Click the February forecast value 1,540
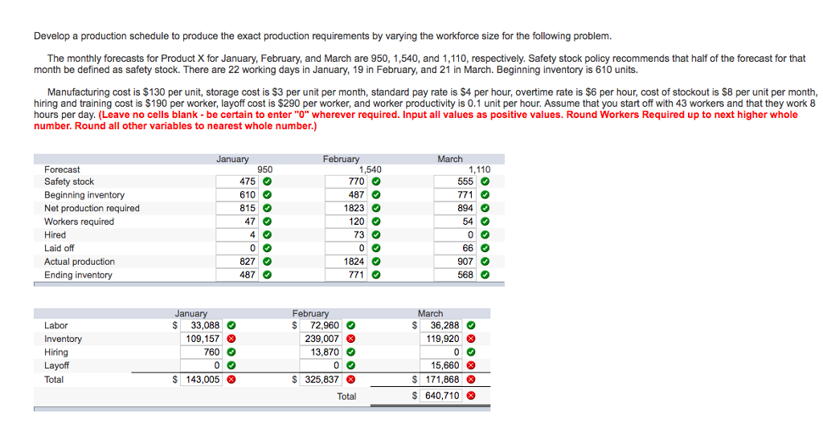This screenshot has width=823, height=448. [370, 169]
